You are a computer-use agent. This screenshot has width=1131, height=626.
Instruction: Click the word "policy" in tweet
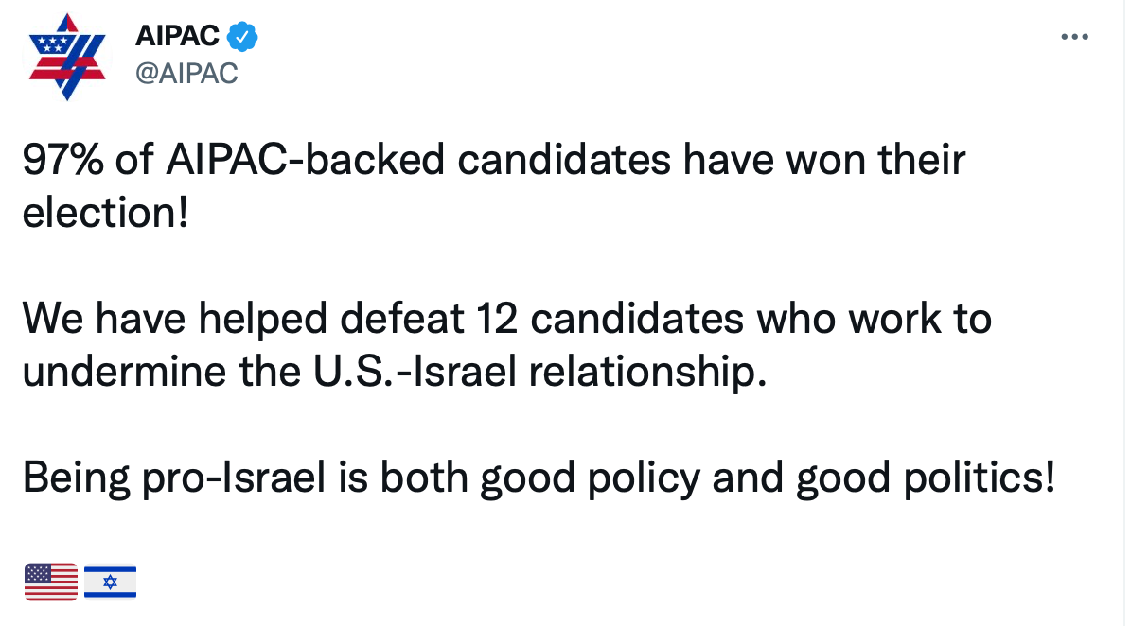pyautogui.click(x=644, y=478)
